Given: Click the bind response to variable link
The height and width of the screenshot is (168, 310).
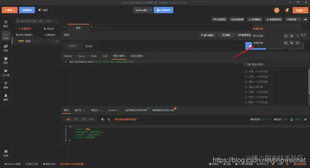Looking at the screenshot, I should (125, 119).
